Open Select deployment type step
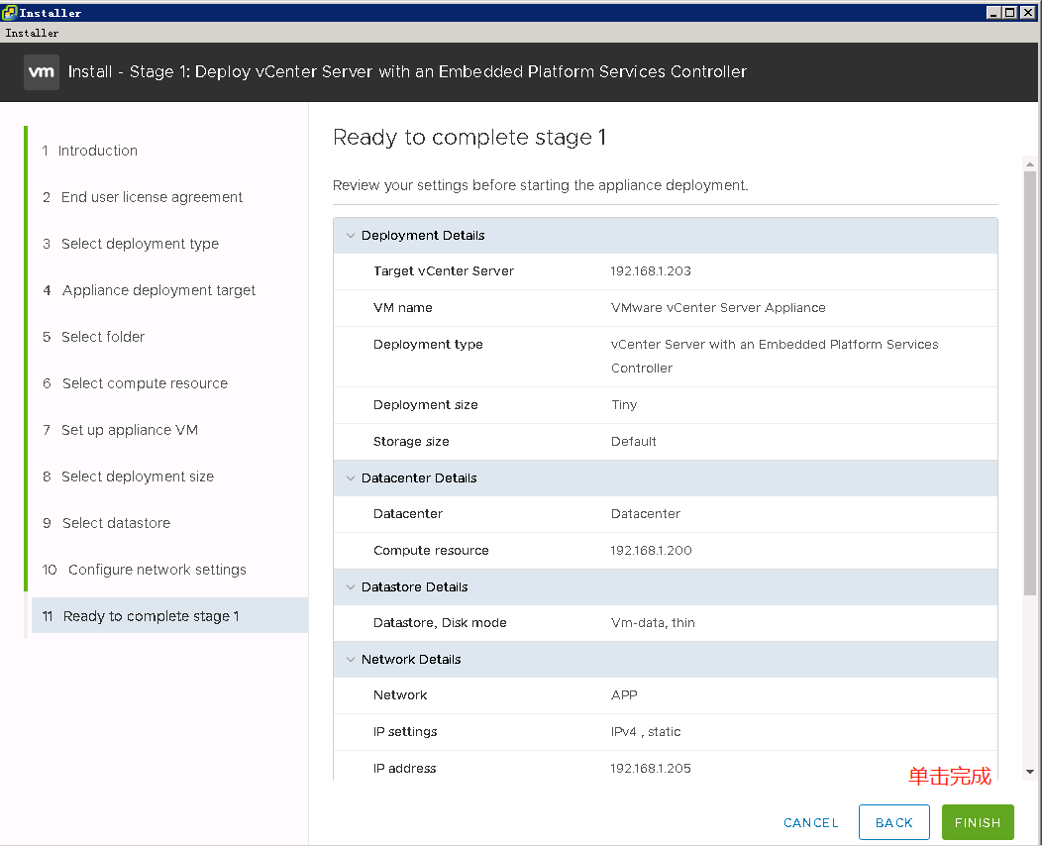The height and width of the screenshot is (847, 1042). point(131,244)
